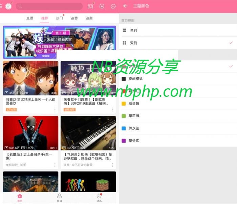The height and width of the screenshot is (204, 237).
Task: Click the search field in the top bar
Action: coord(49,6)
